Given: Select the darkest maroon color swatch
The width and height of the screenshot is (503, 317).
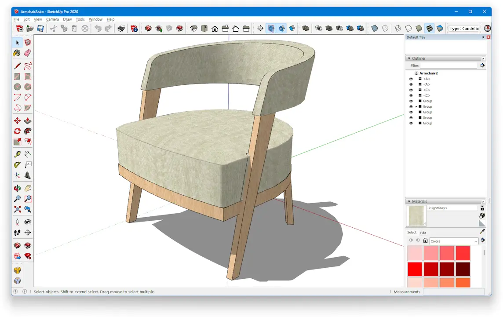Looking at the screenshot, I should pos(463,269).
